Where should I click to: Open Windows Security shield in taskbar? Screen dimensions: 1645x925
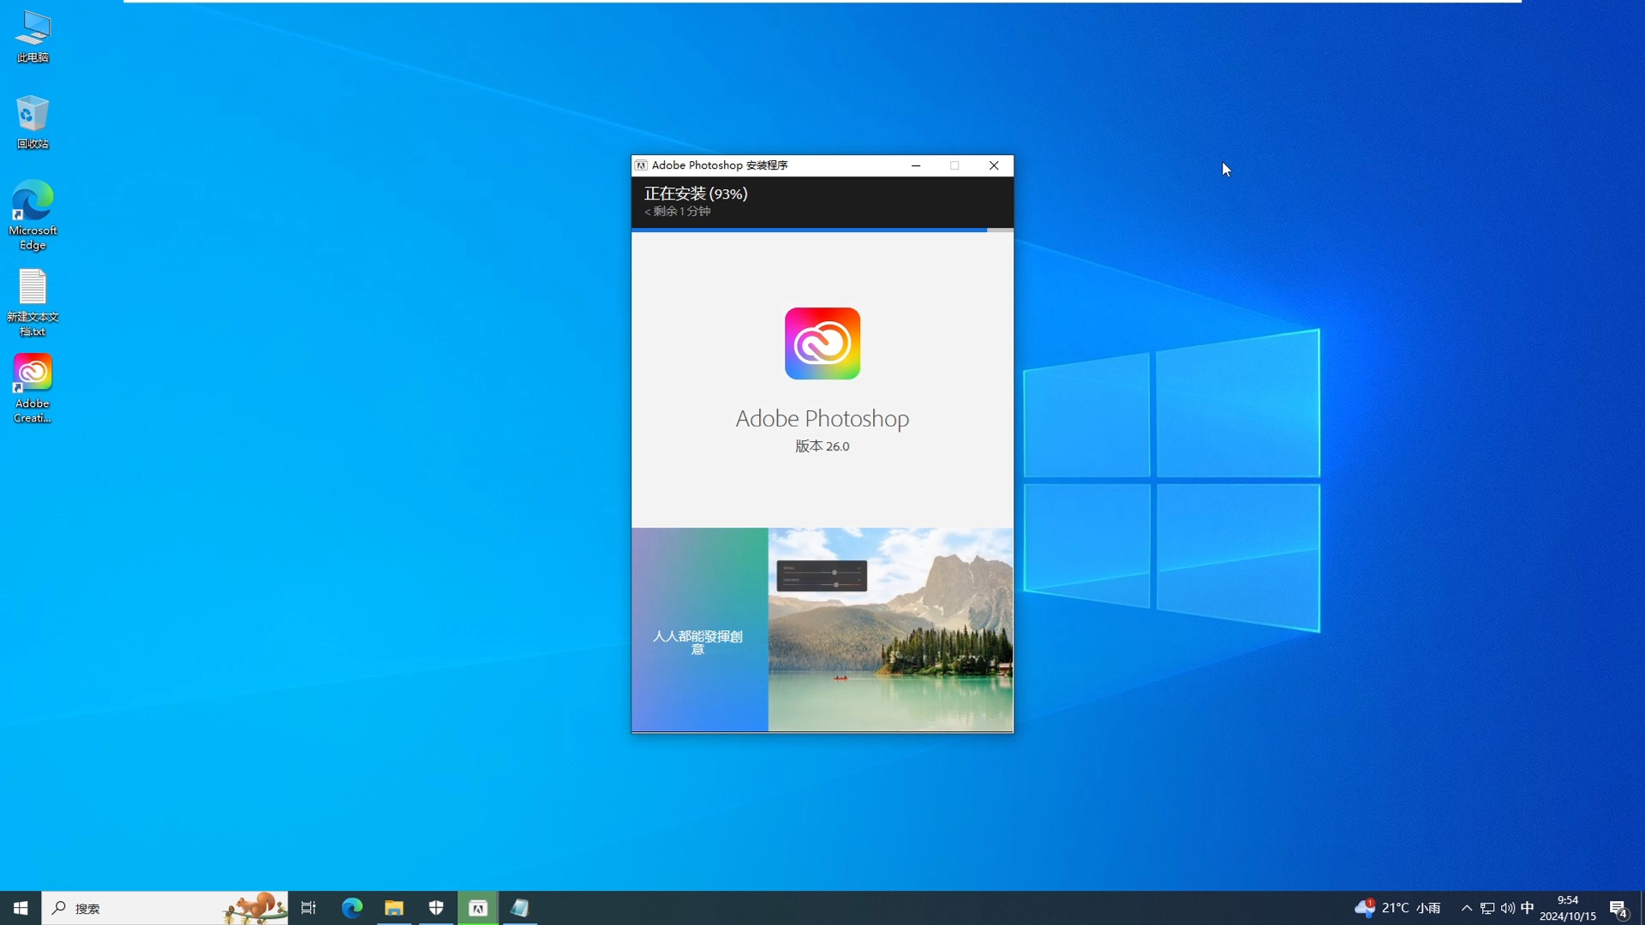(436, 908)
